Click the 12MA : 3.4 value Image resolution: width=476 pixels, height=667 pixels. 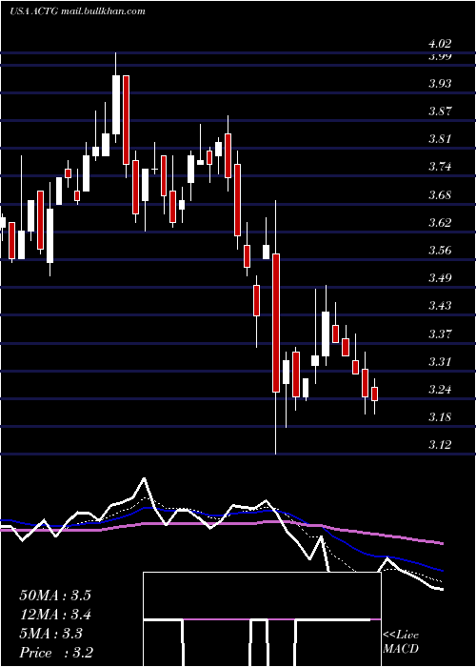[55, 615]
